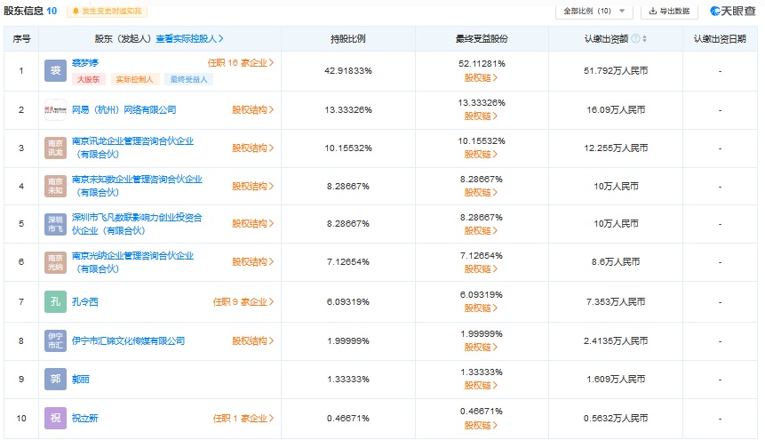Screen dimensions: 765x440
Task: Click 南京光纳 avatar icon
Action: (x=55, y=262)
